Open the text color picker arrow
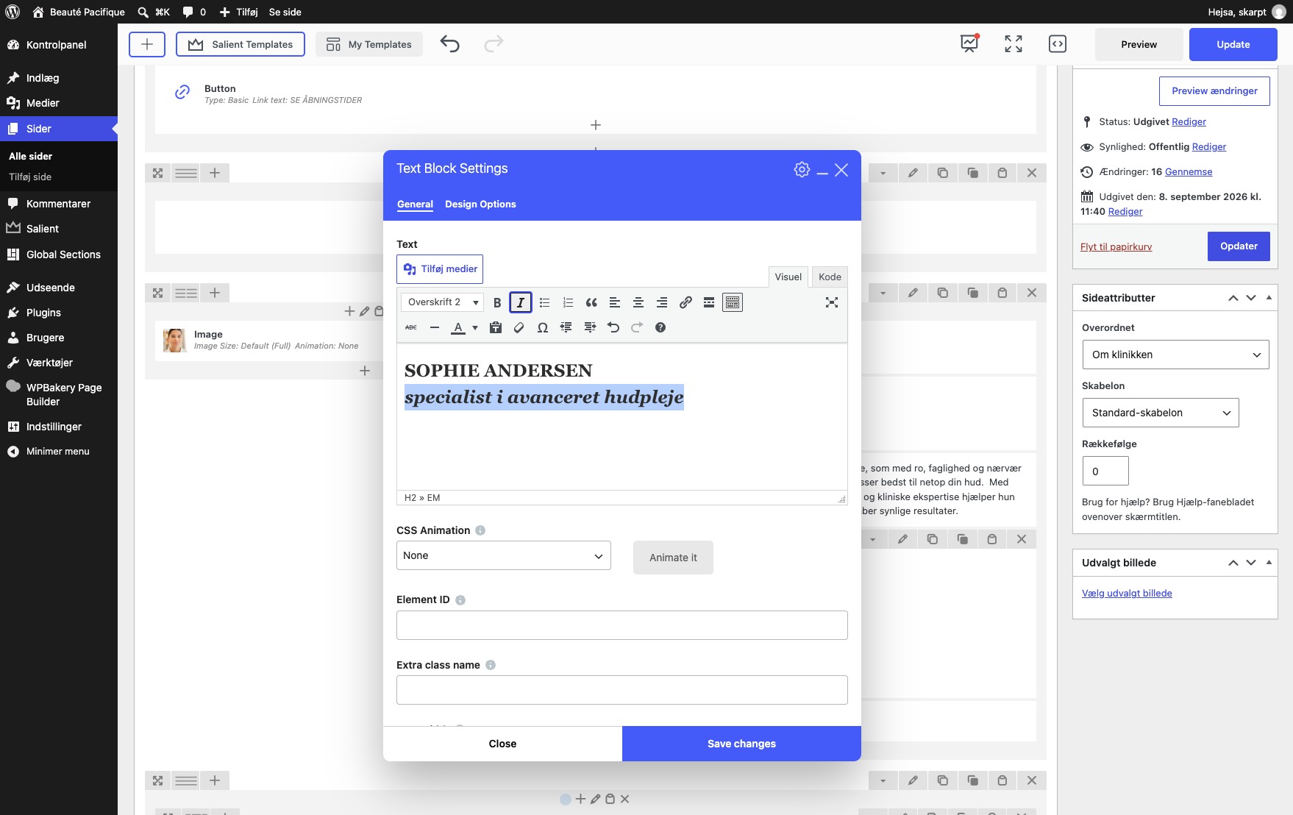This screenshot has height=815, width=1293. tap(475, 328)
